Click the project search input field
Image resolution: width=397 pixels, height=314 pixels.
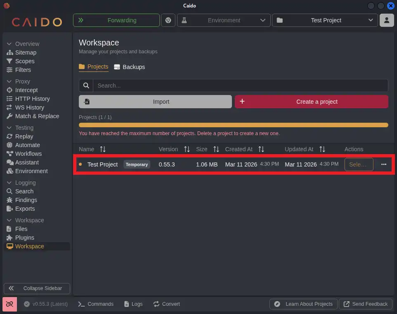(240, 86)
